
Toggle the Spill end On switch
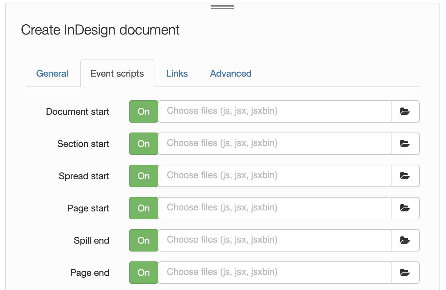point(144,240)
